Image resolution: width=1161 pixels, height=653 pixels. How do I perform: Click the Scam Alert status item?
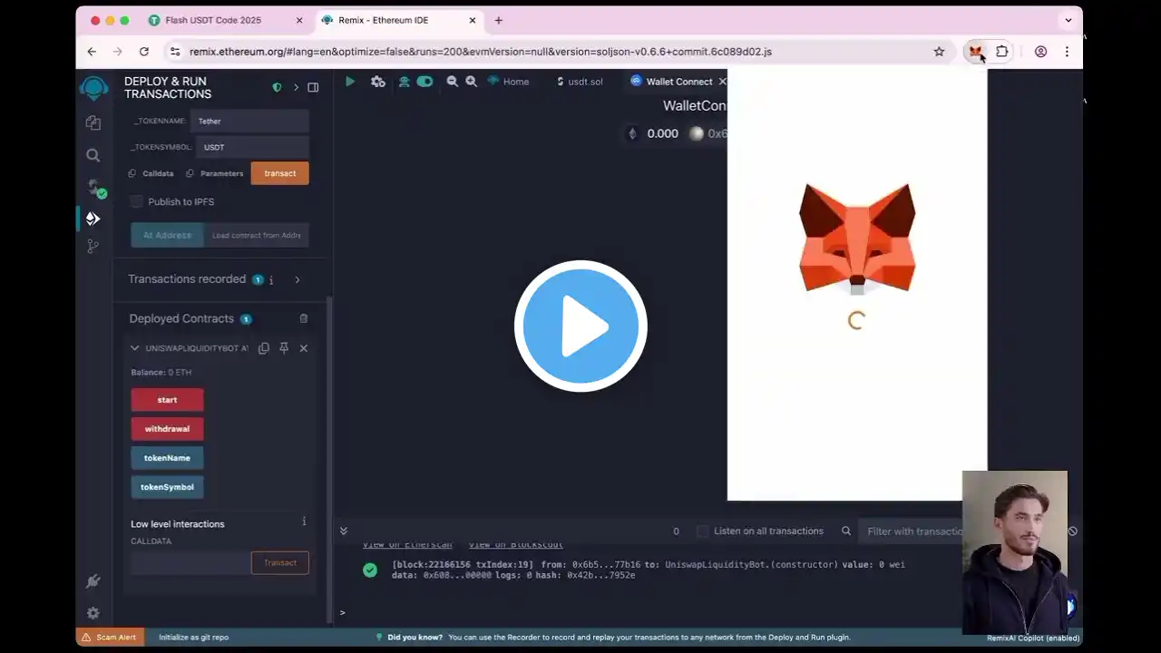pos(109,638)
